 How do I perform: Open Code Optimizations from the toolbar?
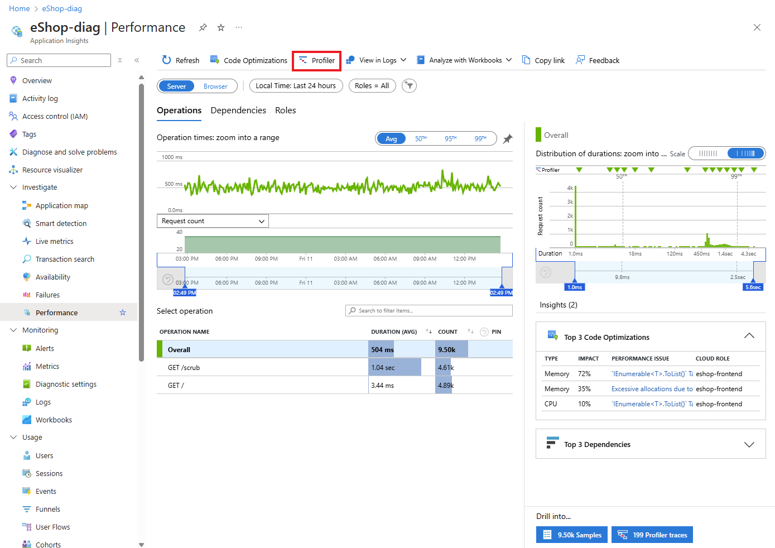[248, 60]
